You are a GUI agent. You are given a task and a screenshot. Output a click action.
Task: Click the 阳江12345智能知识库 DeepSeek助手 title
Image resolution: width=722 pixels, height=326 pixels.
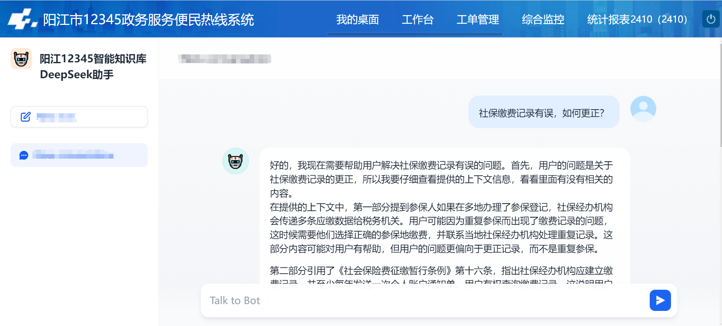click(93, 66)
